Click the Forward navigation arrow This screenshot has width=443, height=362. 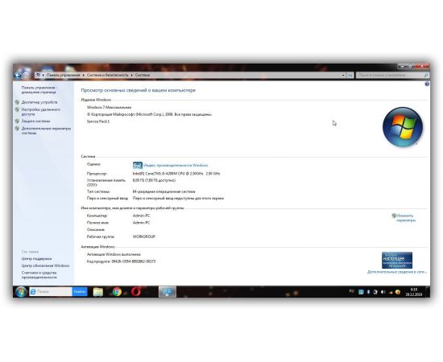coord(26,75)
